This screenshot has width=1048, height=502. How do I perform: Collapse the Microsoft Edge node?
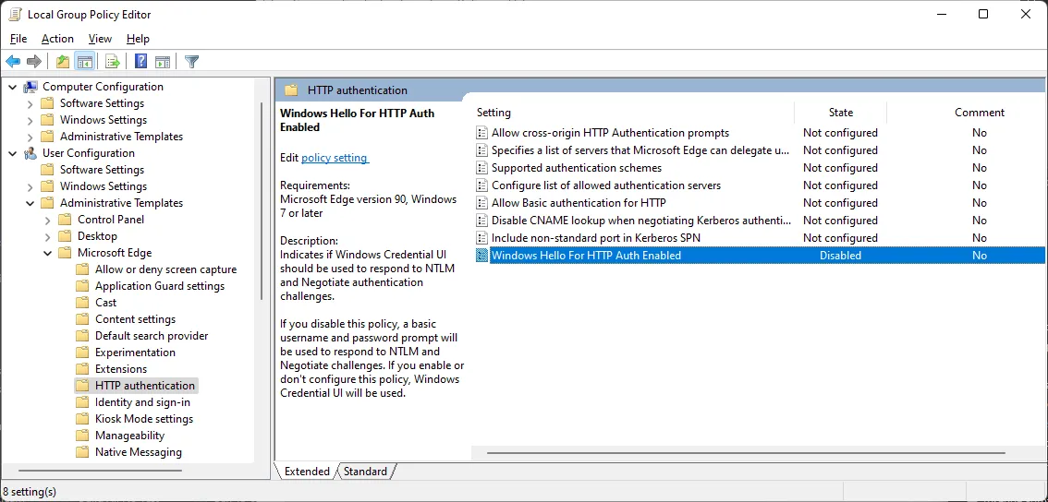[x=47, y=253]
